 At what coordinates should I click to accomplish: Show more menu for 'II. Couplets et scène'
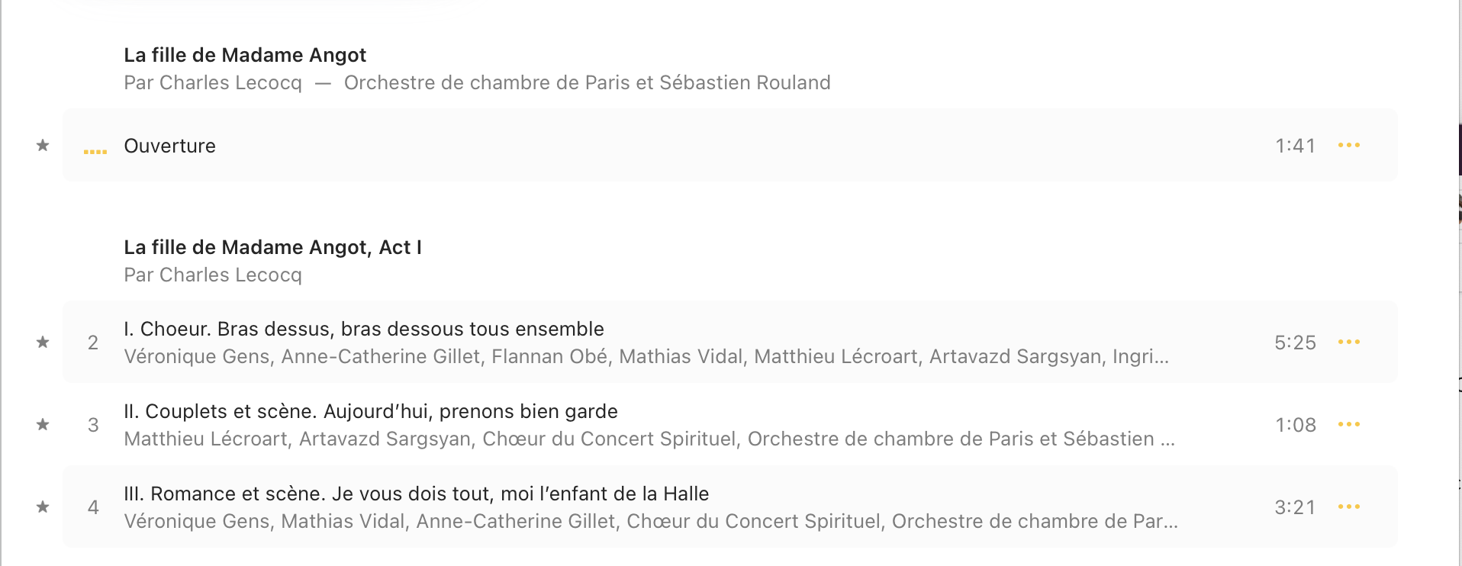pyautogui.click(x=1348, y=424)
